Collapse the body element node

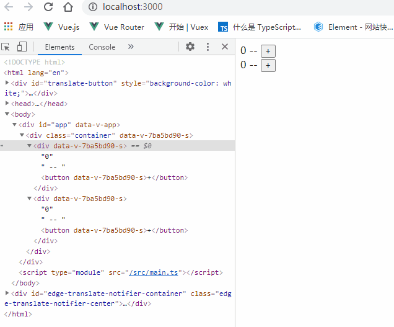point(7,114)
